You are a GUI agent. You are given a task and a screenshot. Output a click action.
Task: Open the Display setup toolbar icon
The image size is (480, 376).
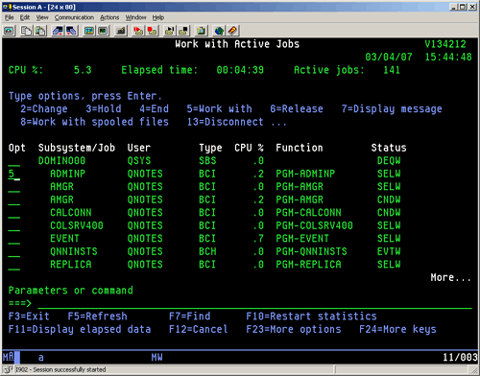click(x=89, y=31)
